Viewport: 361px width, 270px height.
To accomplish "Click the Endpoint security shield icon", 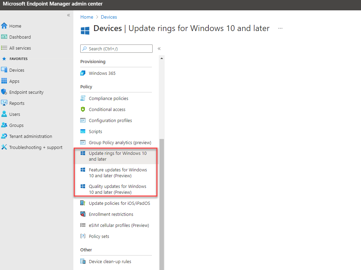I will point(4,92).
